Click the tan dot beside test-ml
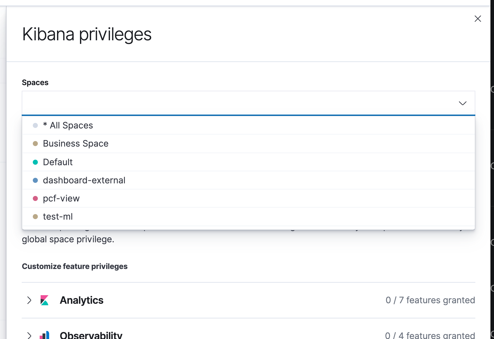The height and width of the screenshot is (339, 494). [35, 217]
